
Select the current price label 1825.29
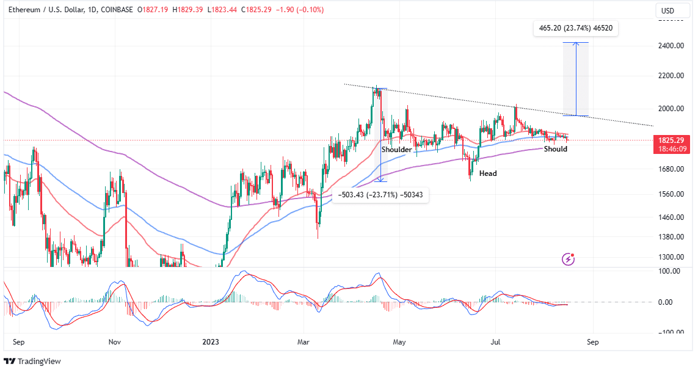tap(670, 140)
